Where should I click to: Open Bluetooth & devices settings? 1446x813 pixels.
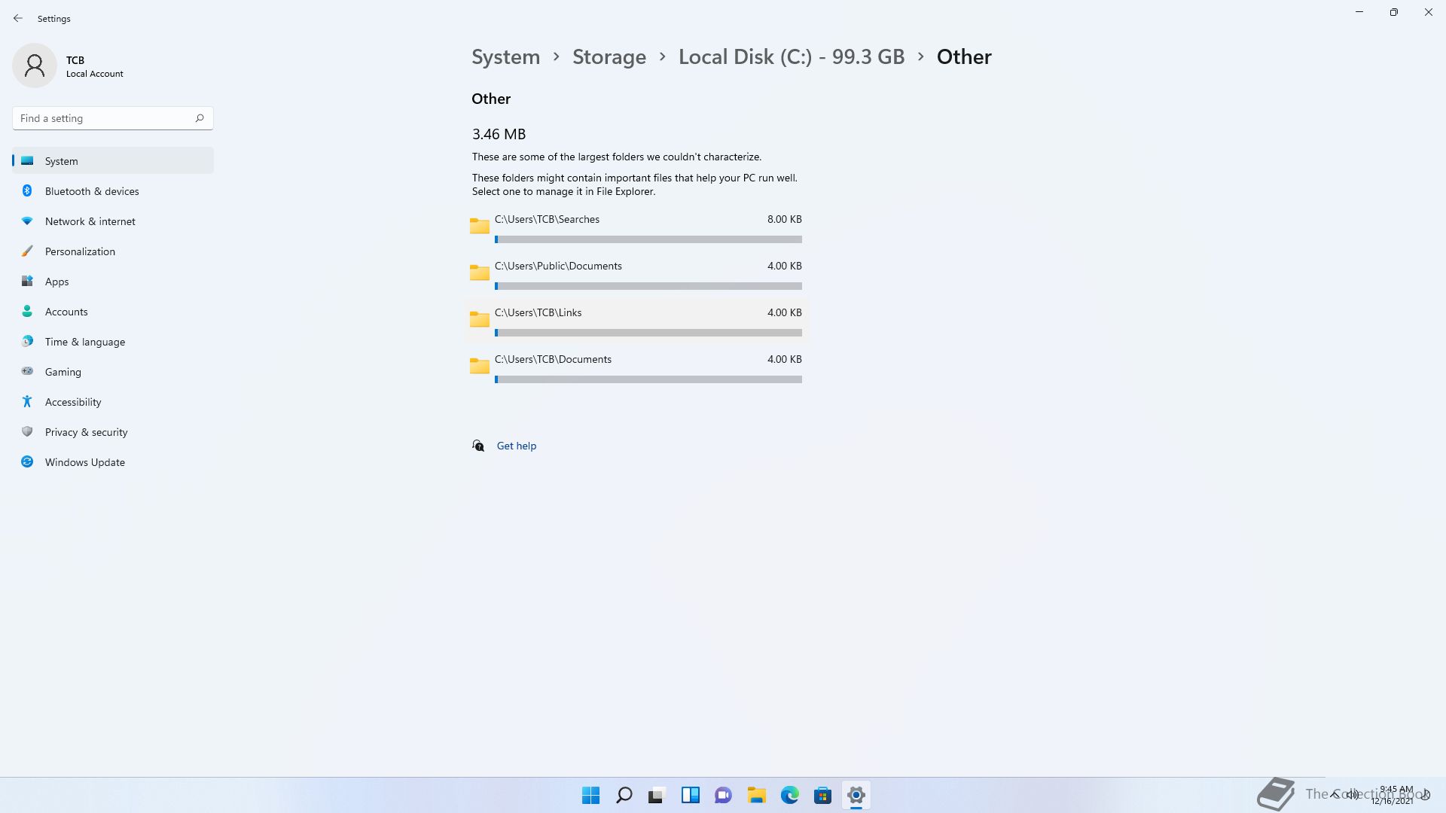92,191
